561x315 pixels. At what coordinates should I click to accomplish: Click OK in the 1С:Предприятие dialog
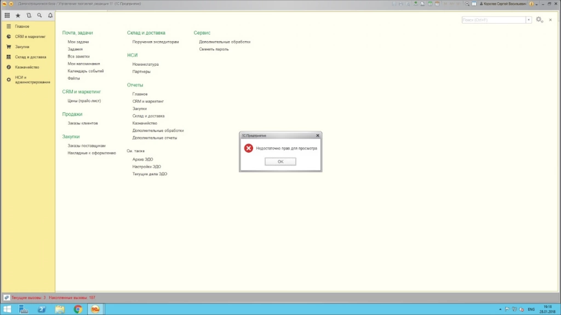pyautogui.click(x=280, y=162)
